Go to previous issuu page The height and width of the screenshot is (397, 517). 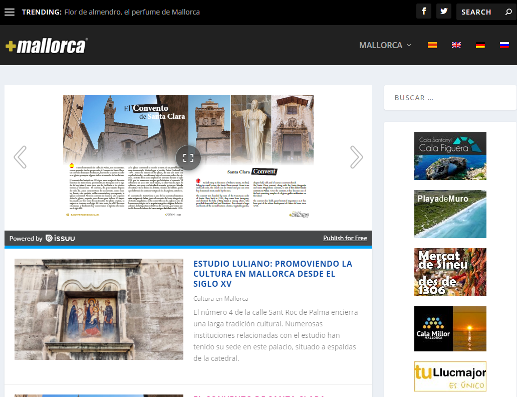[x=20, y=157]
